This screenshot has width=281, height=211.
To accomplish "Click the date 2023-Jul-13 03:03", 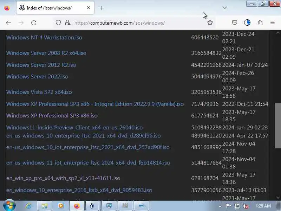I will pyautogui.click(x=244, y=190).
